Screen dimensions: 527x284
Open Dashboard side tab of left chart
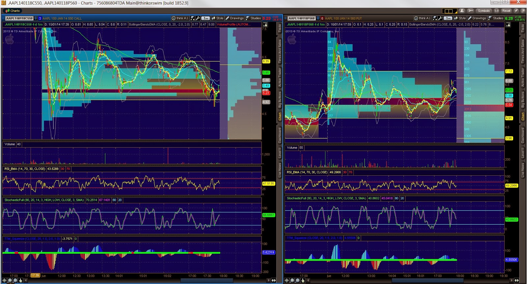point(280,135)
